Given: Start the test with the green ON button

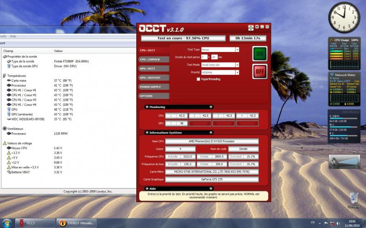Looking at the screenshot, I should tap(260, 54).
